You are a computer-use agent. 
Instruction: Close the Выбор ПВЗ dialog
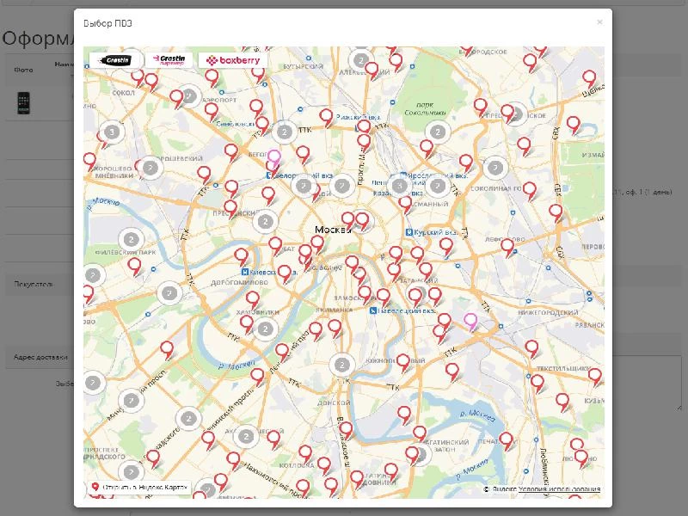click(x=599, y=22)
